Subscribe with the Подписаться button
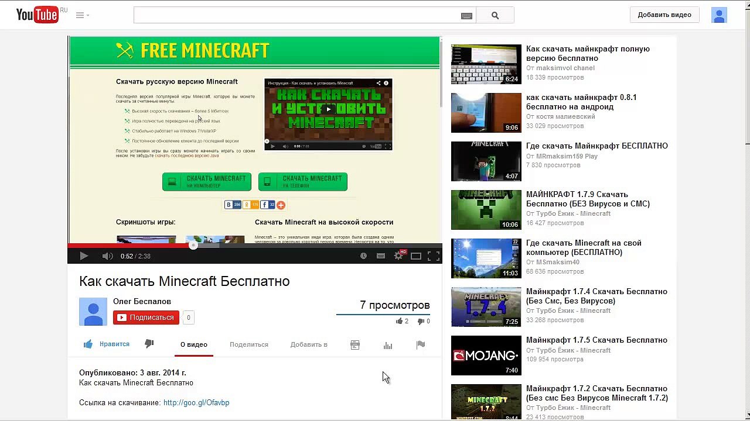The height and width of the screenshot is (421, 750). click(x=146, y=318)
